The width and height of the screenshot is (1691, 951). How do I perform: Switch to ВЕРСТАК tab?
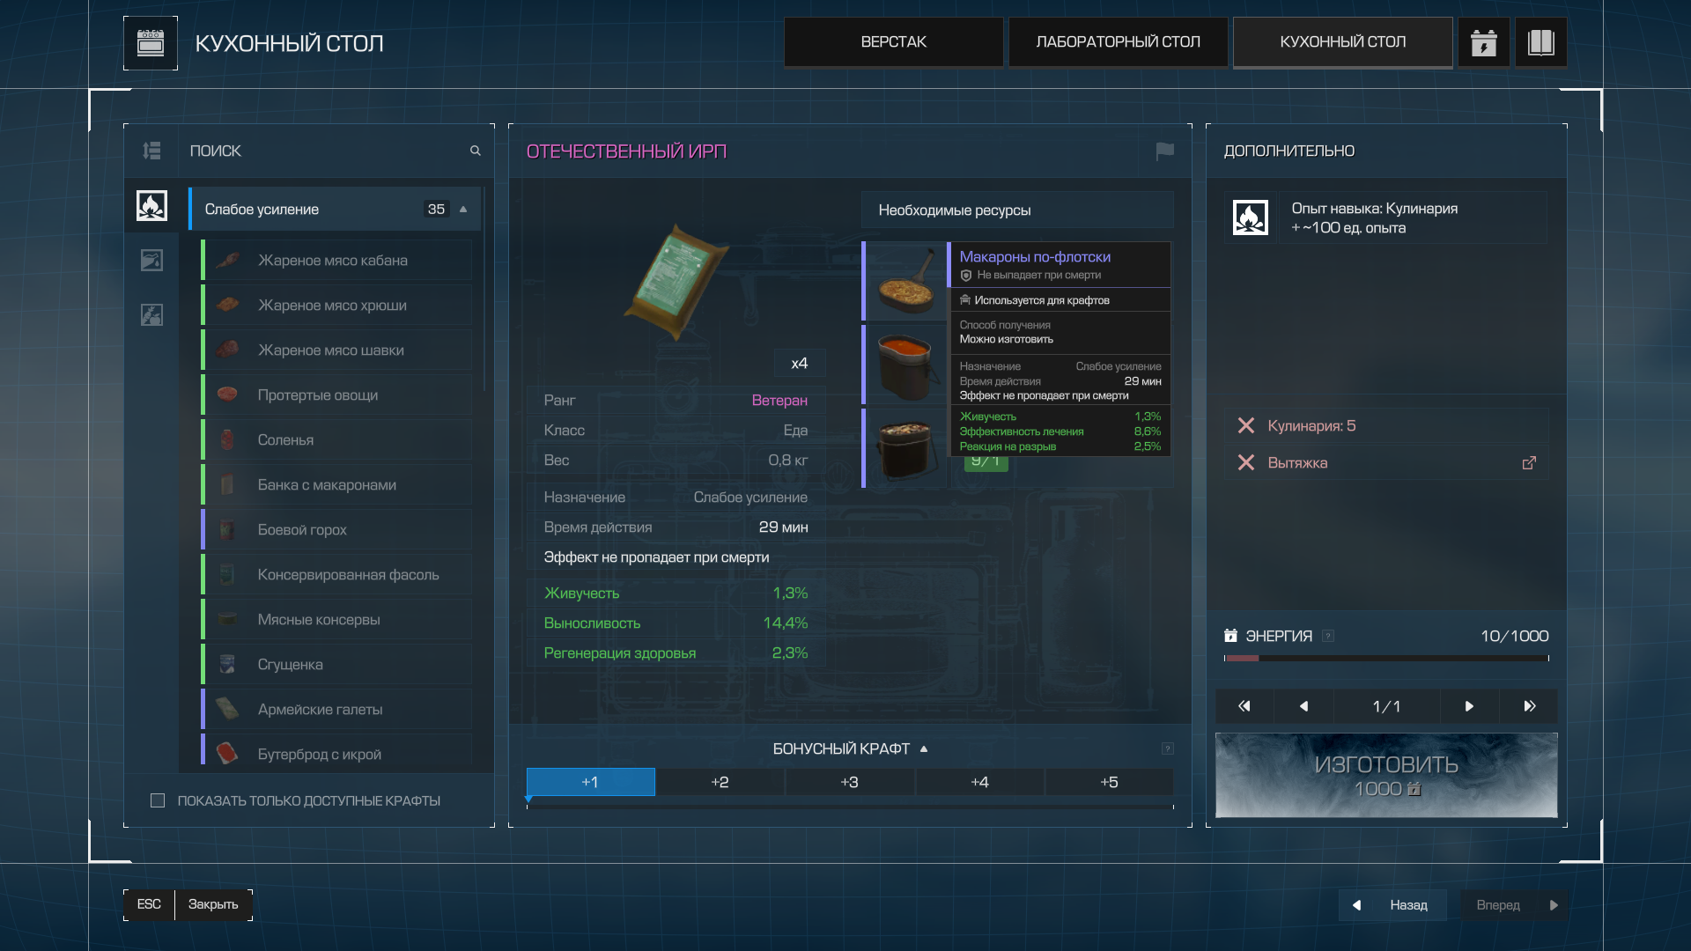[893, 42]
